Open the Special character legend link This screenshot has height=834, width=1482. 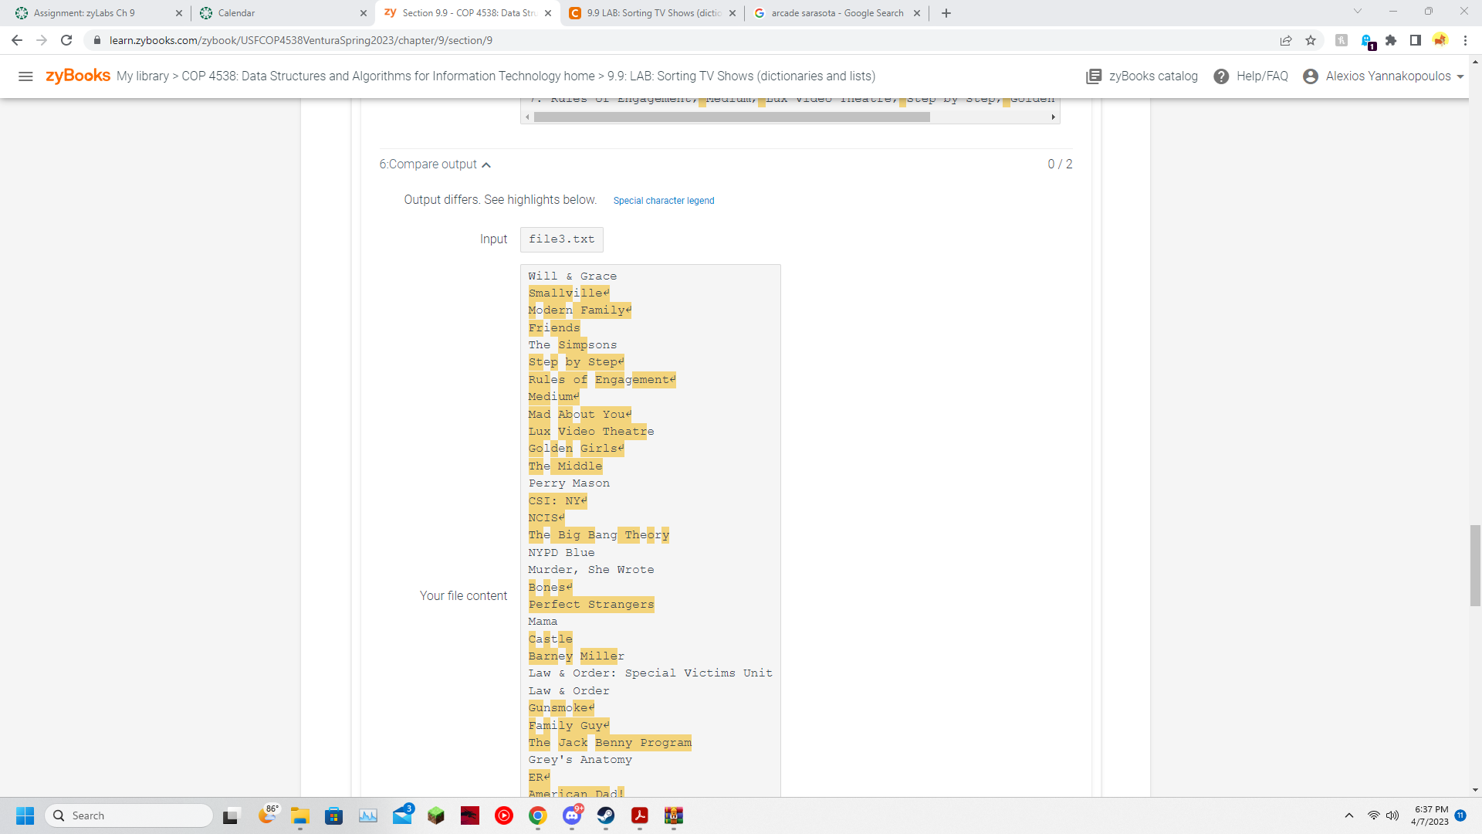coord(664,201)
